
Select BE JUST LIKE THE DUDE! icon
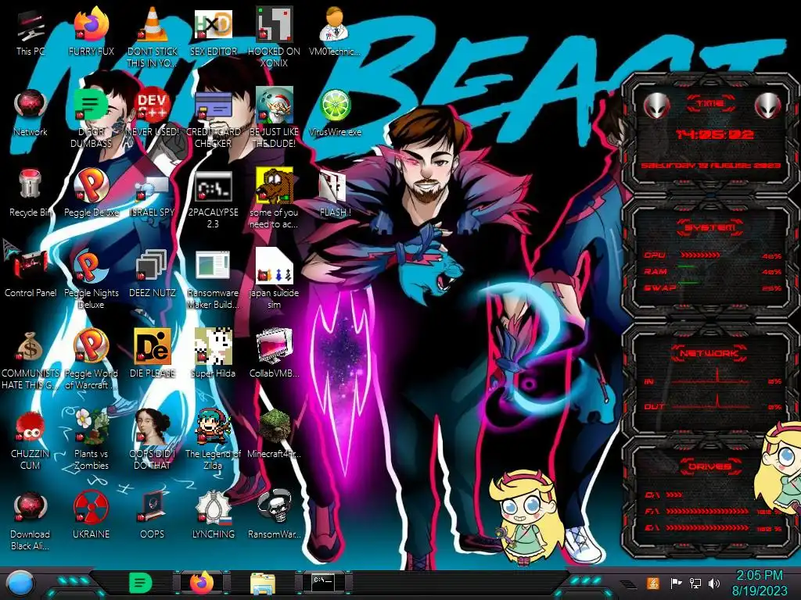point(274,119)
